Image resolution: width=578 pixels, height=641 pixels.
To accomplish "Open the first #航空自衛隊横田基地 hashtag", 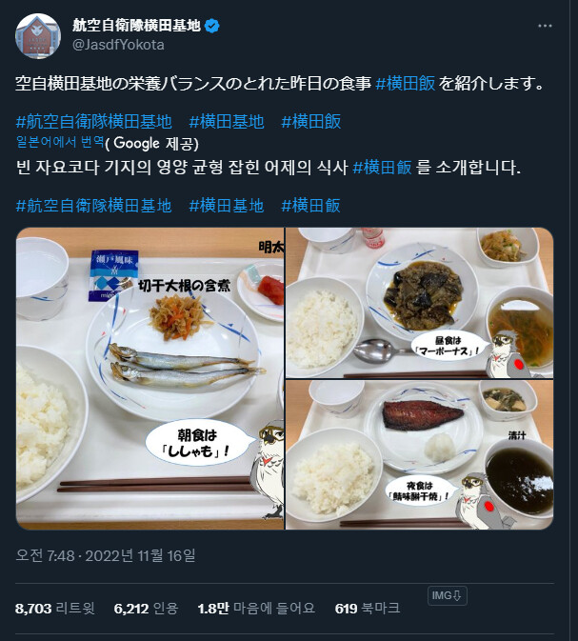I will tap(93, 122).
